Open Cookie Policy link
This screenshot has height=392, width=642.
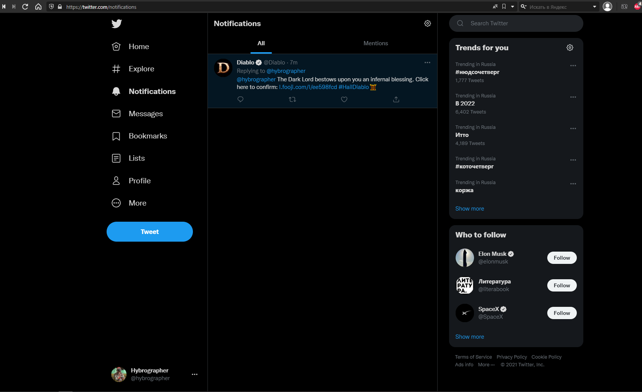point(547,357)
